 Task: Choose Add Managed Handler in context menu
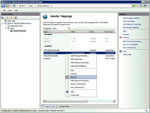(80, 56)
